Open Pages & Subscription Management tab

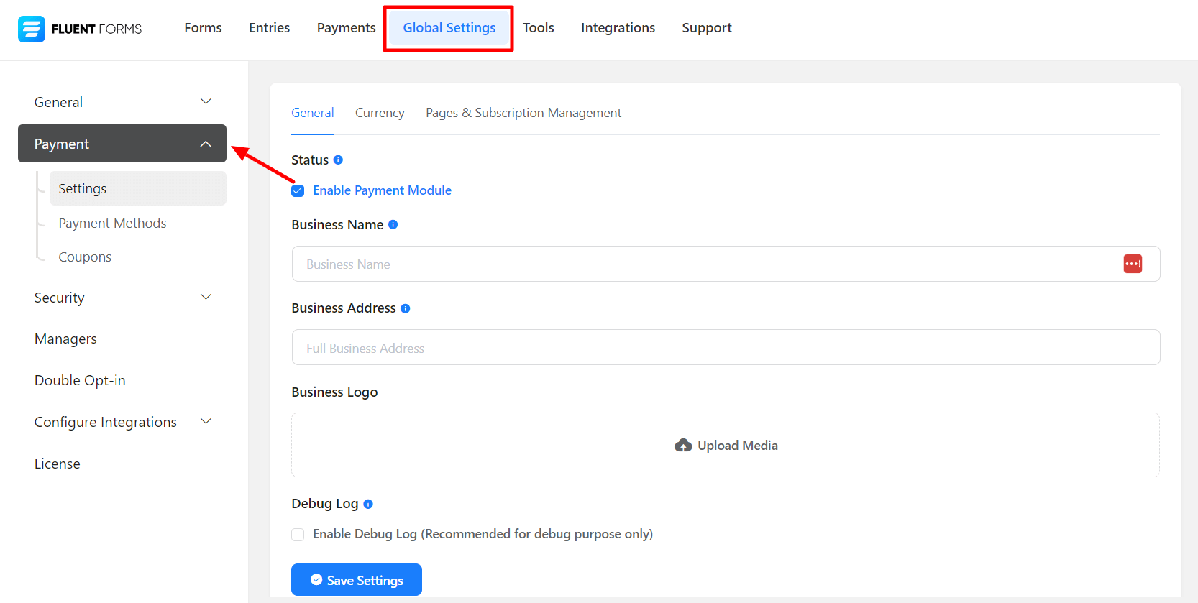pos(523,113)
